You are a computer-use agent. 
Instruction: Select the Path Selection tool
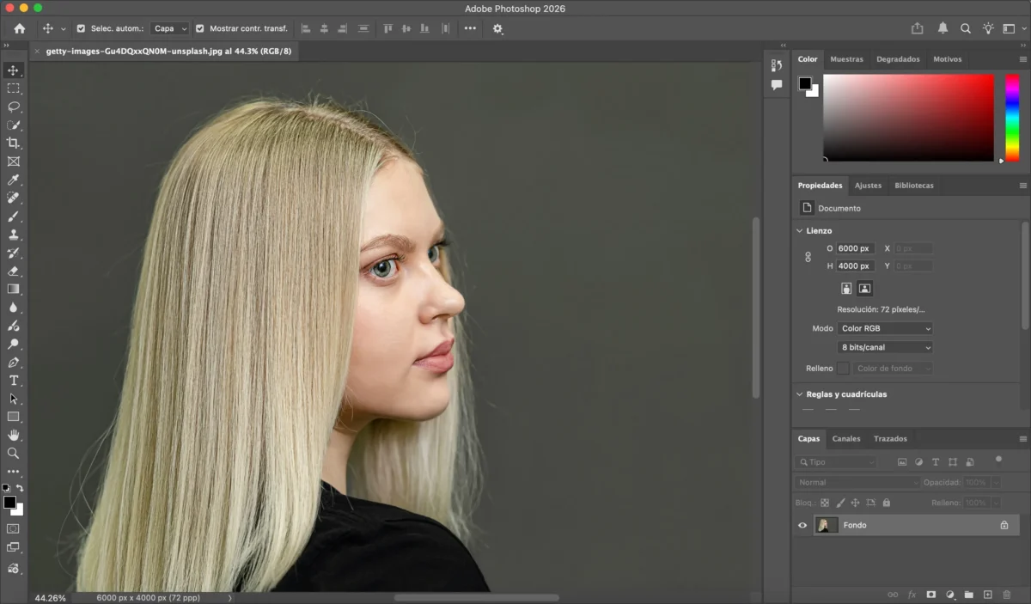13,399
